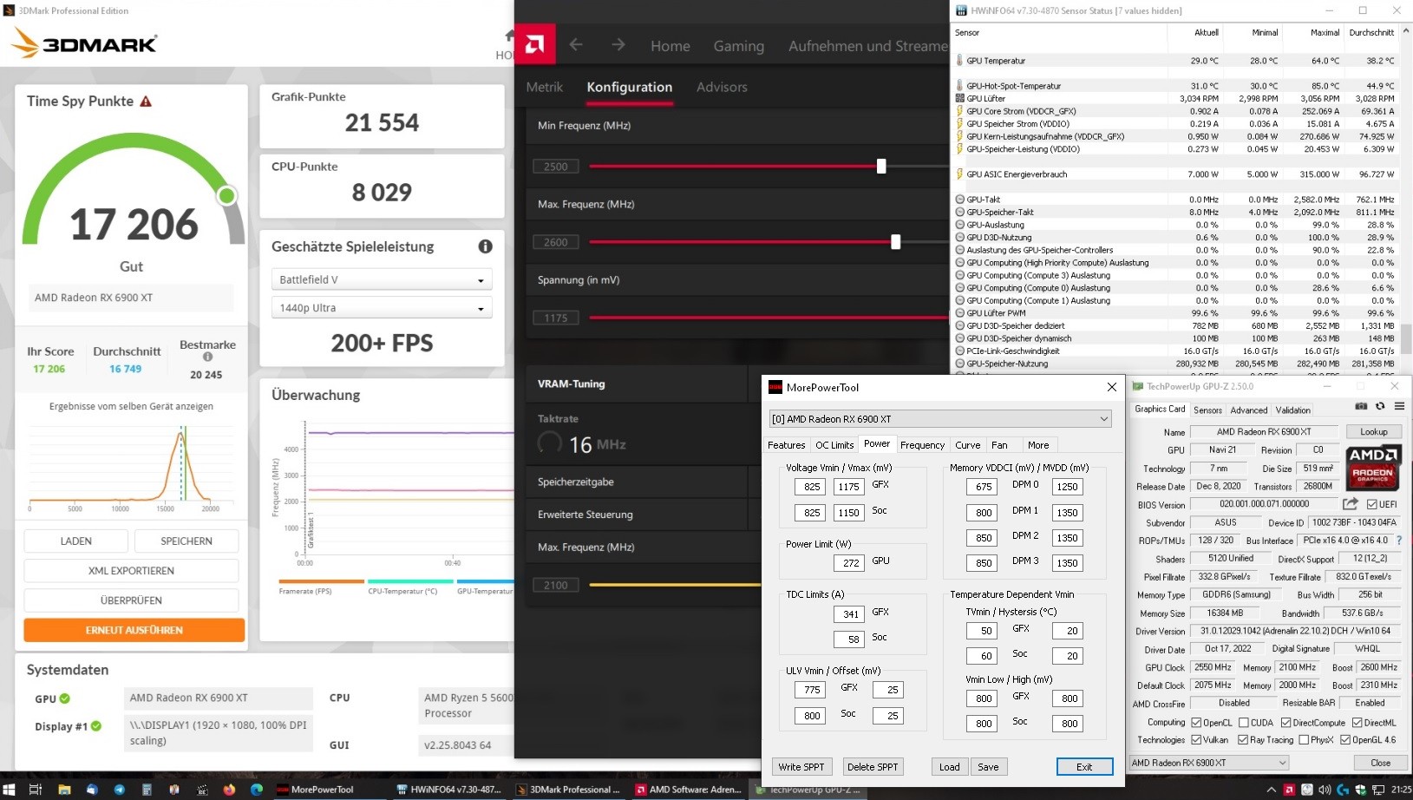The height and width of the screenshot is (800, 1413).
Task: Open Calculator from the taskbar
Action: 147,790
